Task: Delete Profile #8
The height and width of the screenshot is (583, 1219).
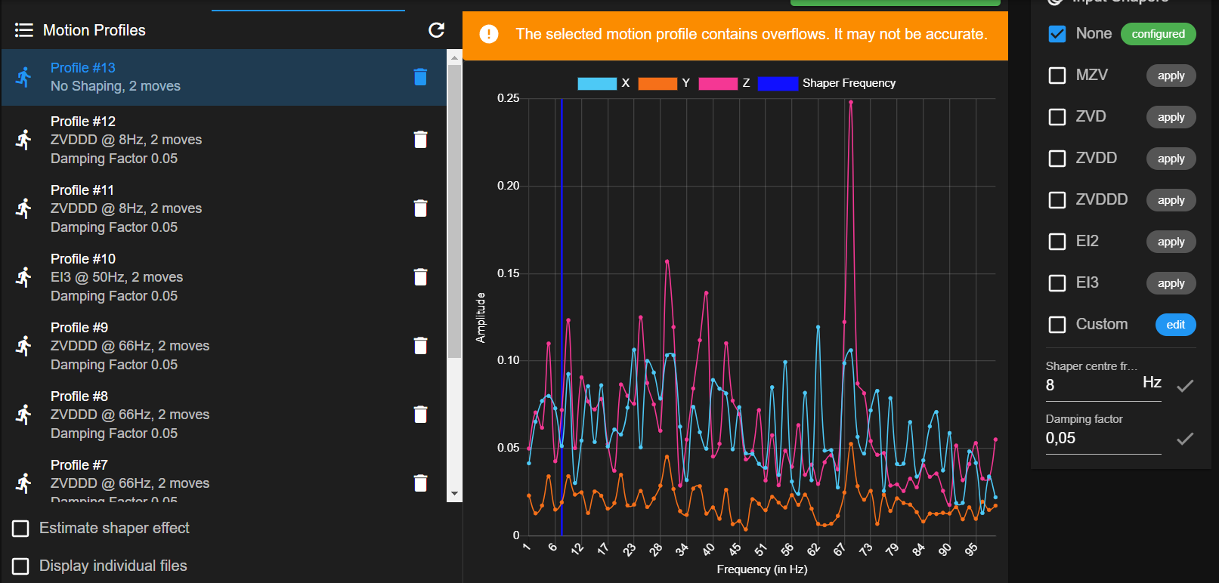Action: click(x=421, y=414)
